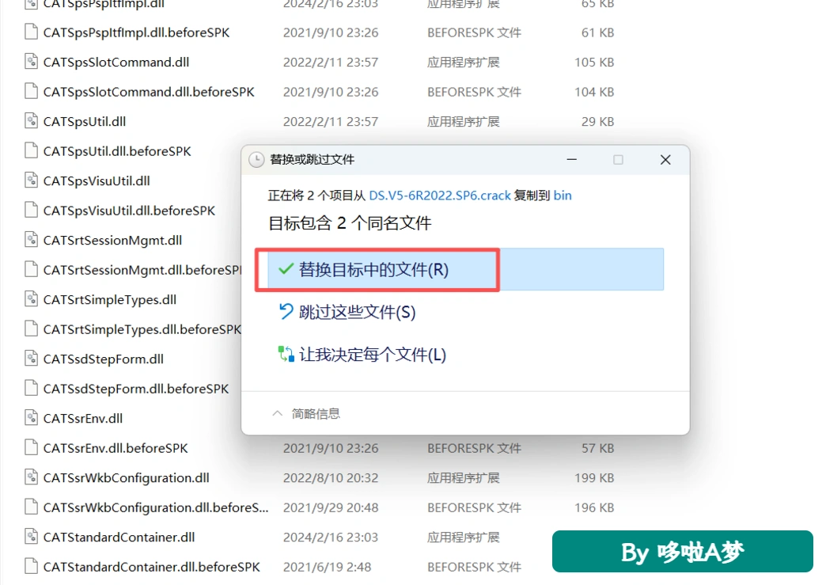Select the CATSsrWkbConfiguration.dll file name

(126, 478)
